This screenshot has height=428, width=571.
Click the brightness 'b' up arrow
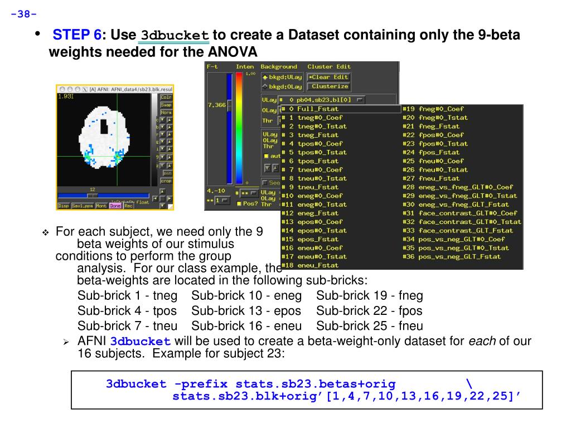pyautogui.click(x=170, y=127)
